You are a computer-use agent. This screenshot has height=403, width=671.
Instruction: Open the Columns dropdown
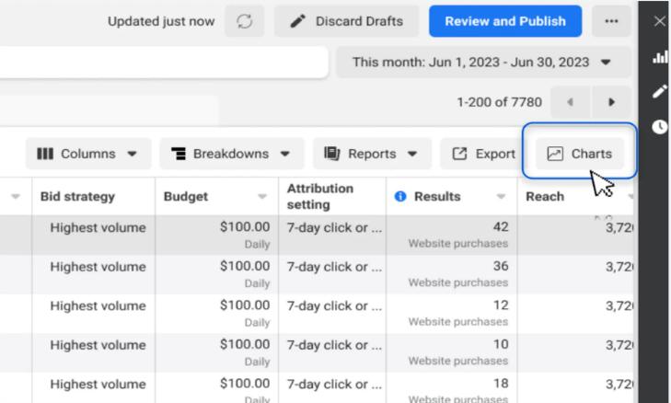[87, 154]
